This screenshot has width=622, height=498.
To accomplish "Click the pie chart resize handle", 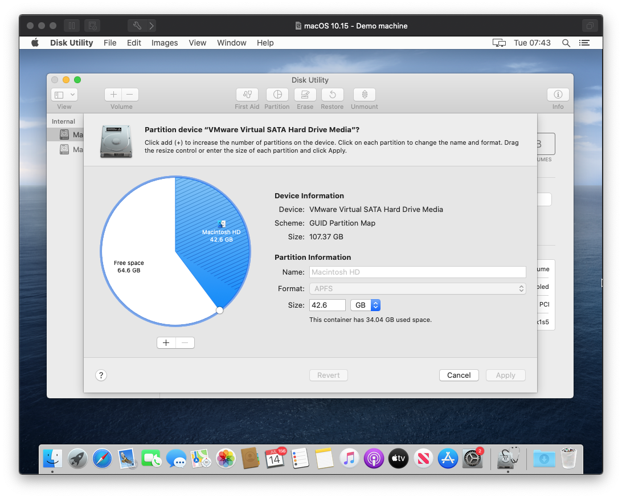I will tap(219, 311).
